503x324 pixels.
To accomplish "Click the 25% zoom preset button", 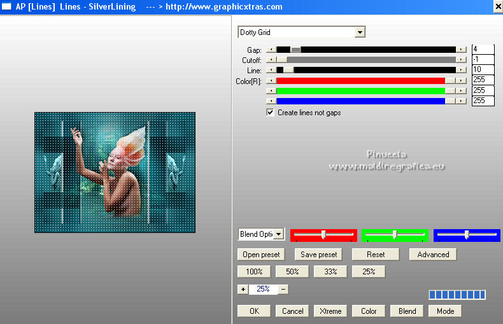I will tap(369, 272).
